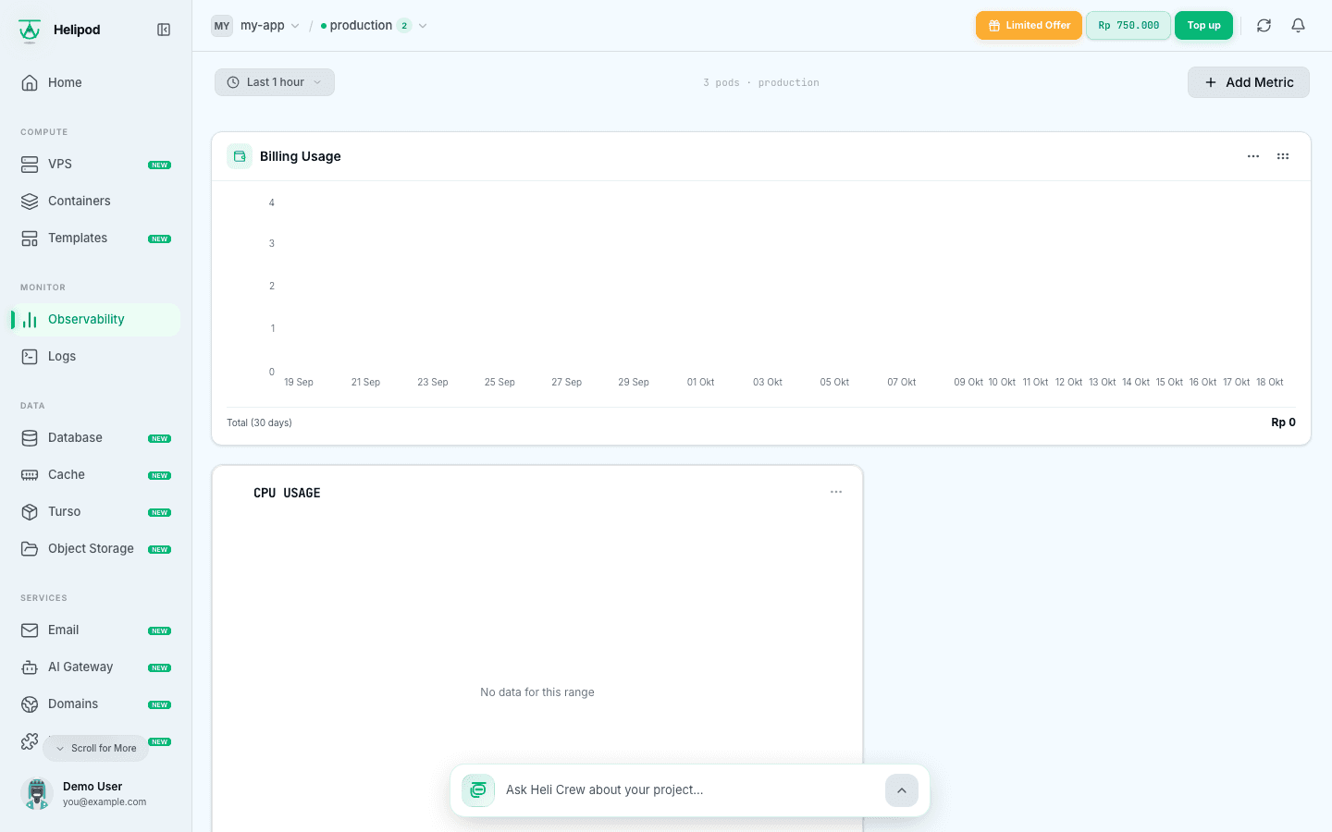The width and height of the screenshot is (1332, 832).
Task: Click the Ask Heli Crew input field
Action: click(x=690, y=790)
